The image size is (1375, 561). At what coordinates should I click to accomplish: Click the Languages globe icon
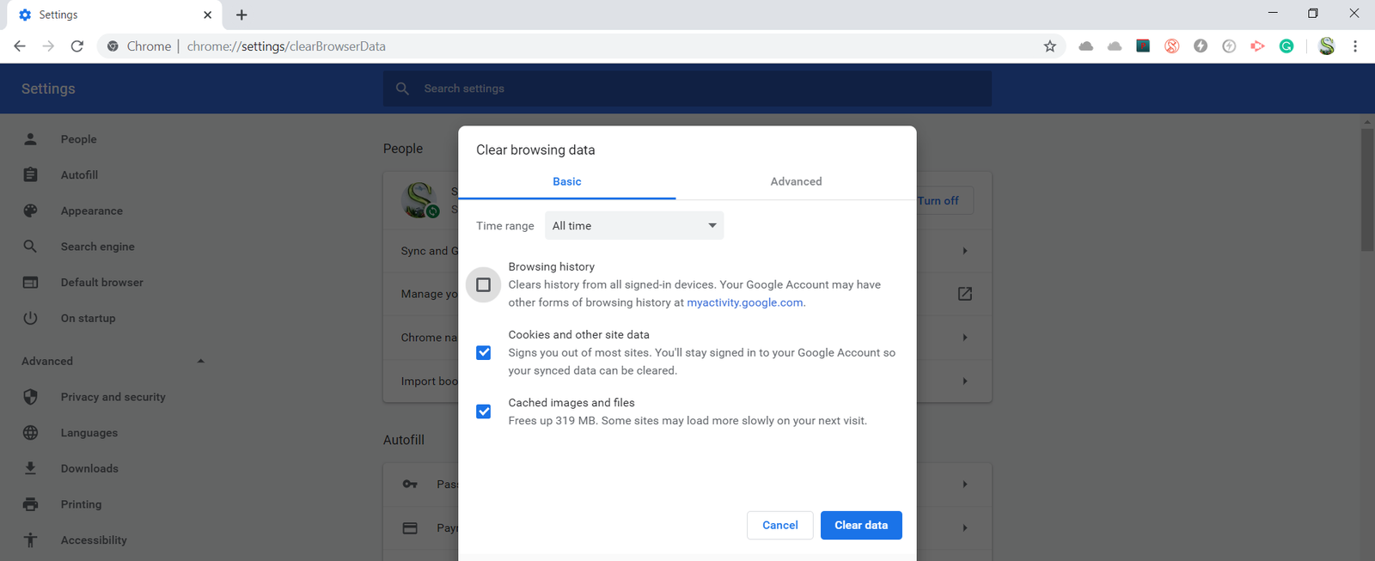[31, 433]
